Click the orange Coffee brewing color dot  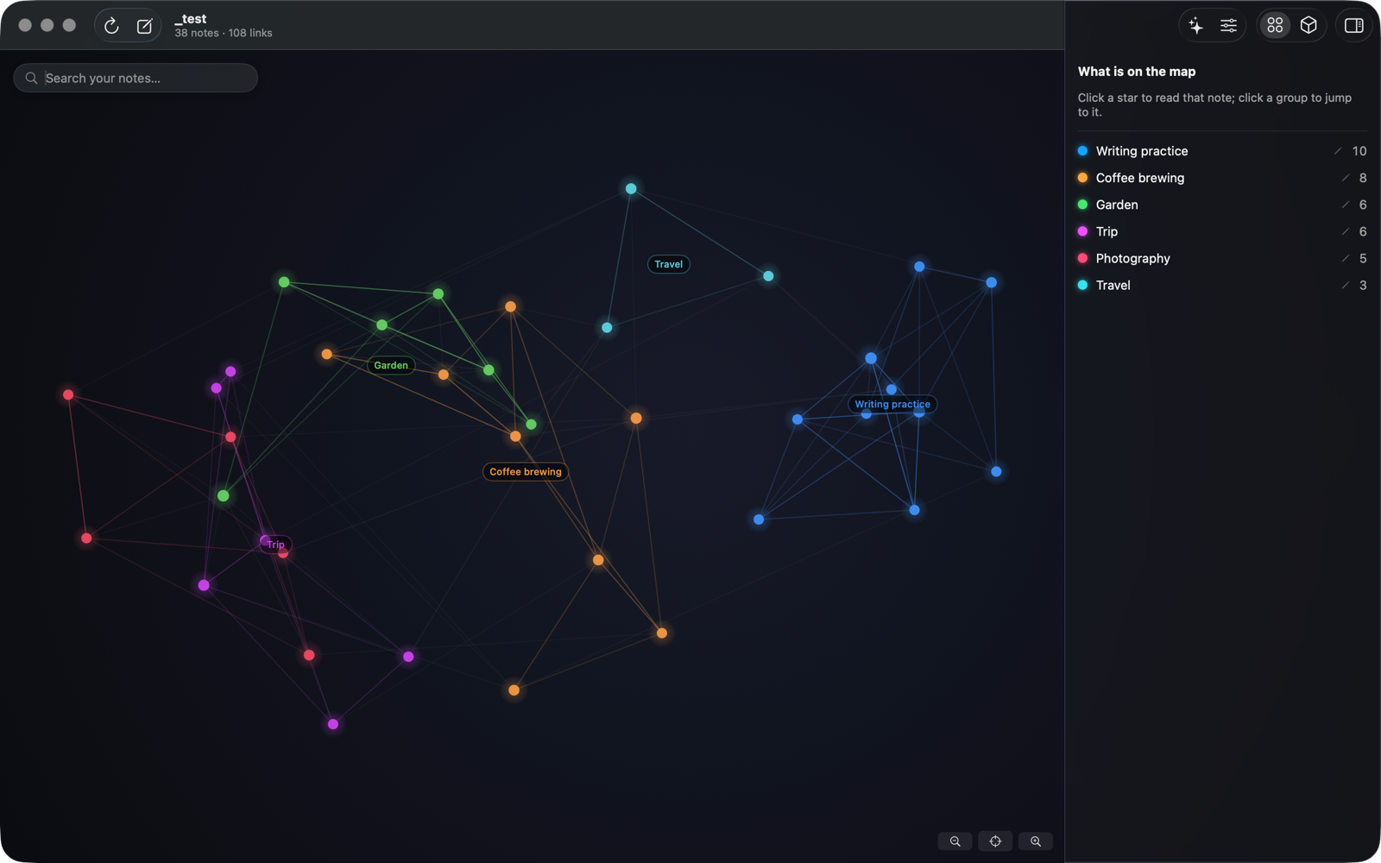point(1082,178)
